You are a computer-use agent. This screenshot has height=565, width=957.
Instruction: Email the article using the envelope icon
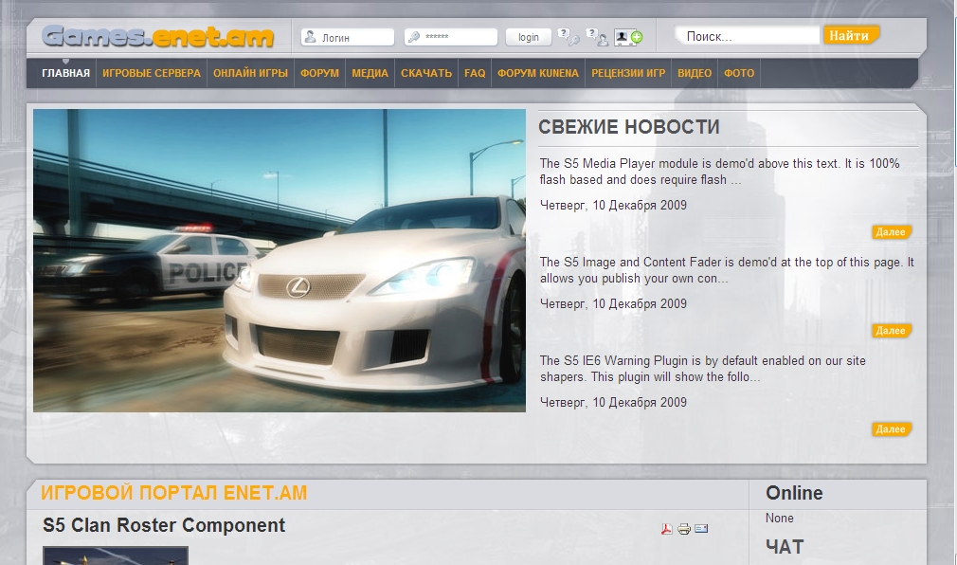[x=701, y=529]
